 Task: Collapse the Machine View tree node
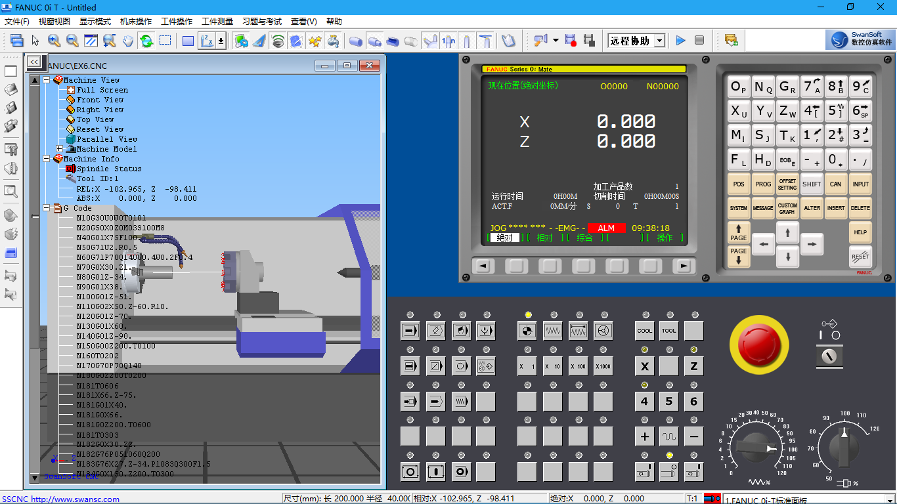coord(47,80)
